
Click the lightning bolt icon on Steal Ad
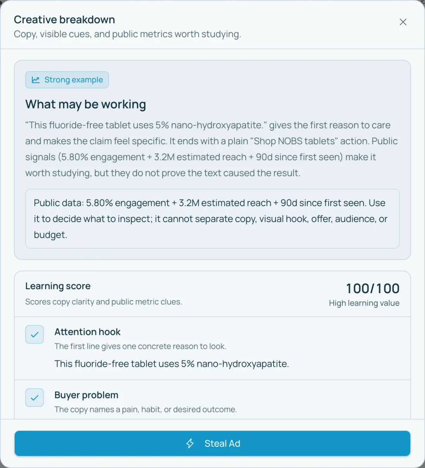pyautogui.click(x=190, y=443)
